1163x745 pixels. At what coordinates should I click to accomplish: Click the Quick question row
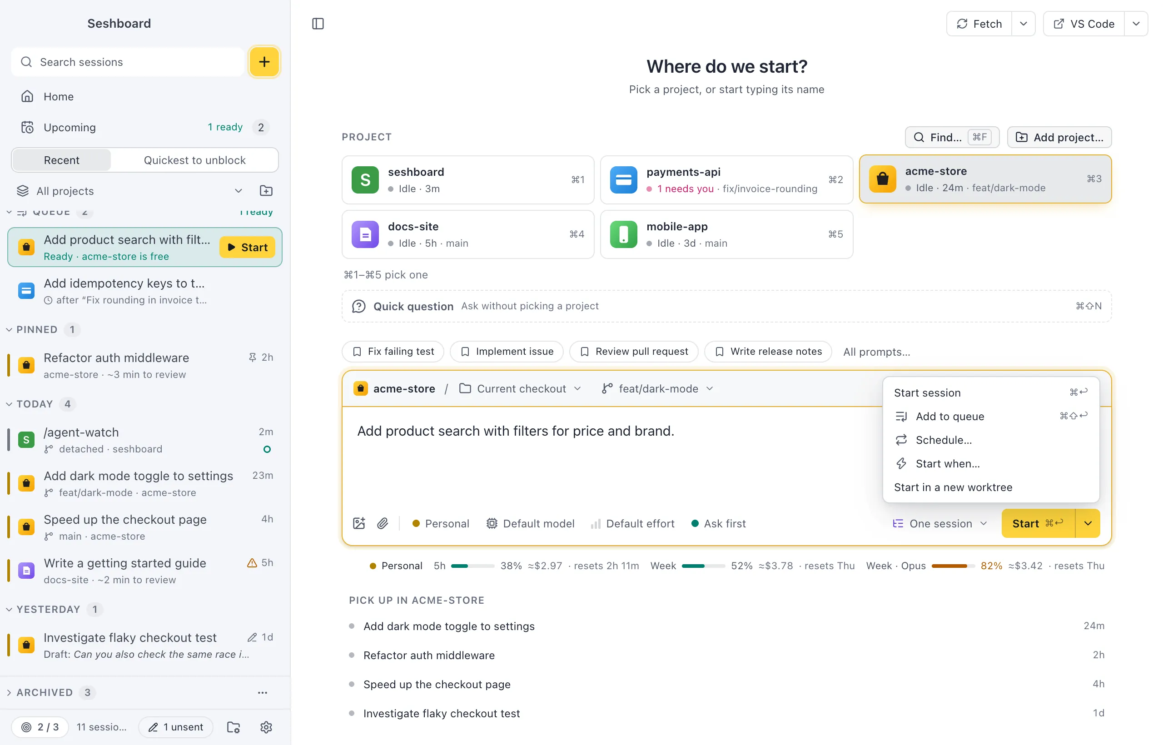pos(726,306)
